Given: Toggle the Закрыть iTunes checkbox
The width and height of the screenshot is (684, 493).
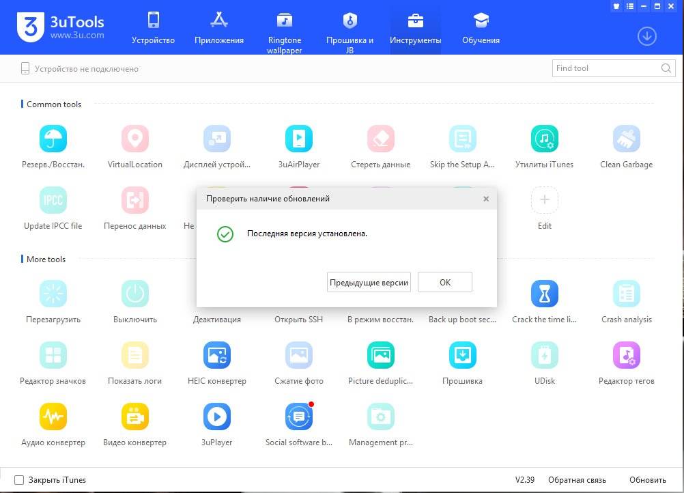Looking at the screenshot, I should click(19, 480).
